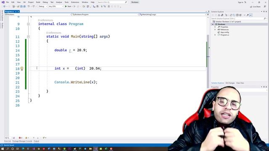Click the Windows Start button
This screenshot has width=269, height=151.
click(3, 149)
